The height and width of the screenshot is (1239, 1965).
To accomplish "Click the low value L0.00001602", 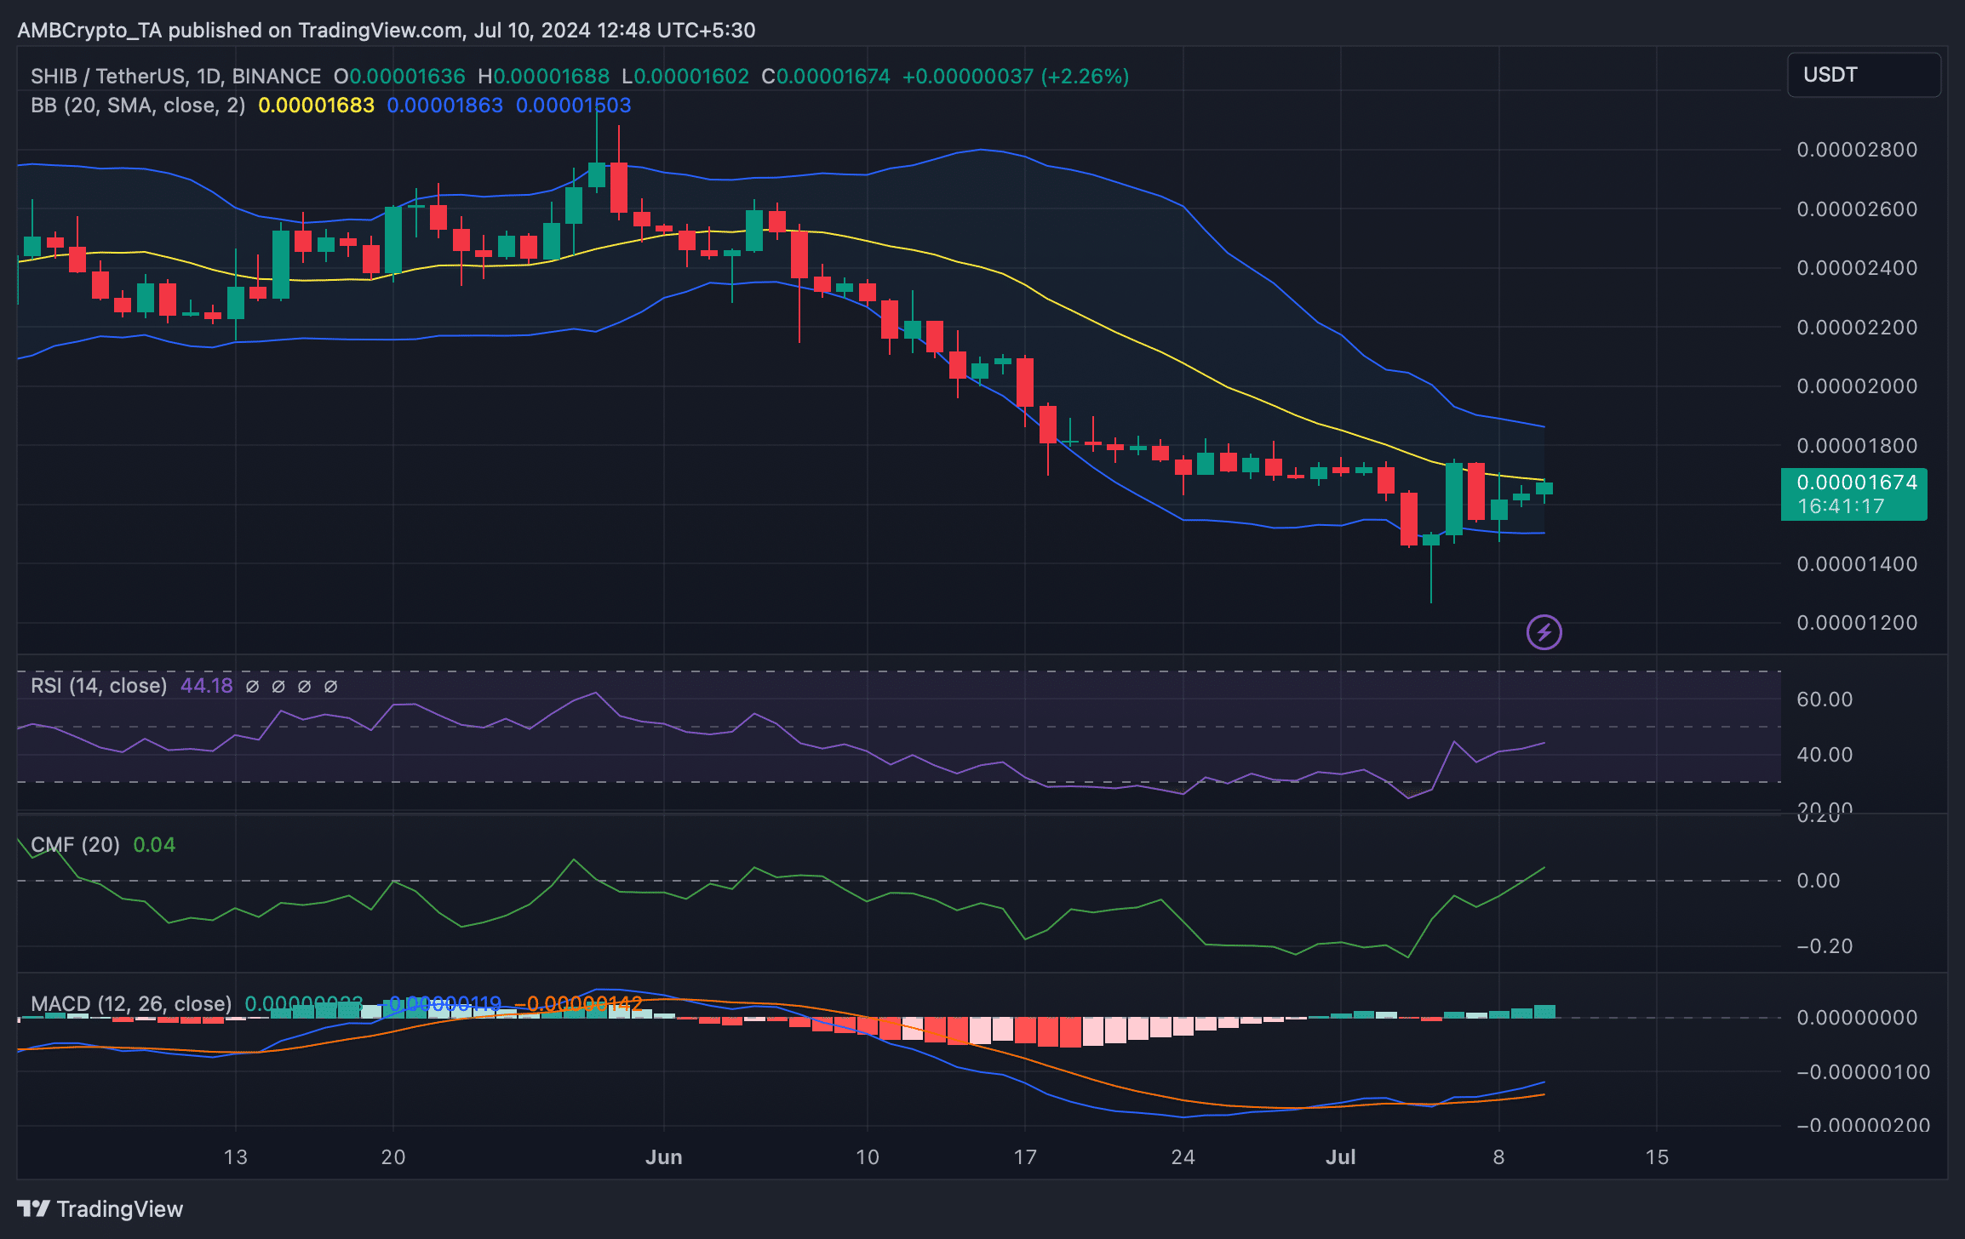I will pos(685,77).
